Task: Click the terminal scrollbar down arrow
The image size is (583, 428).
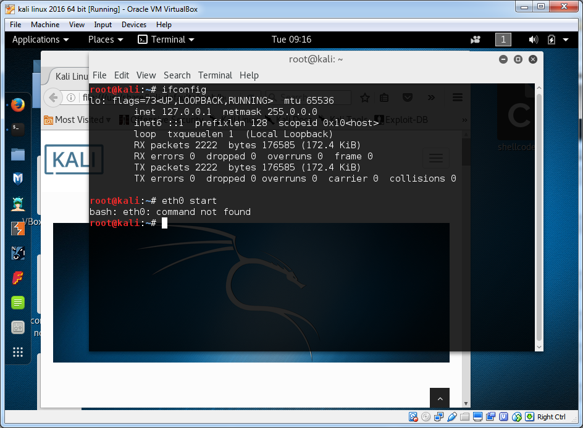Action: 539,347
